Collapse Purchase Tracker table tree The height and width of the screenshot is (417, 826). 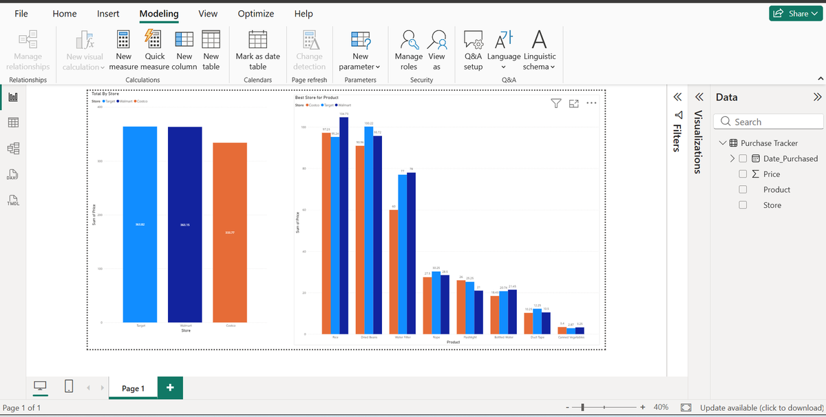(723, 143)
